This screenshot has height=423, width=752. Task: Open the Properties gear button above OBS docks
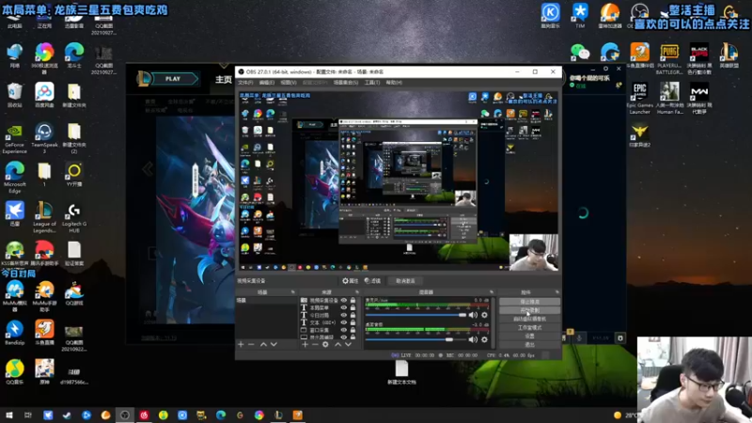click(350, 281)
